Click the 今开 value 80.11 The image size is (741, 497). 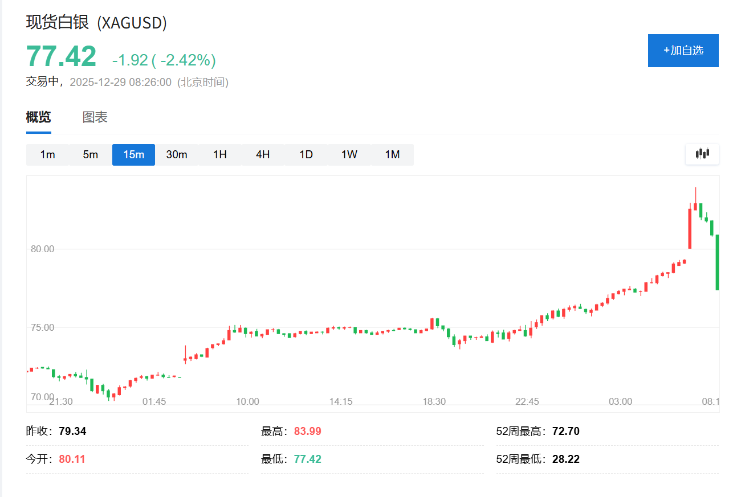pyautogui.click(x=72, y=458)
